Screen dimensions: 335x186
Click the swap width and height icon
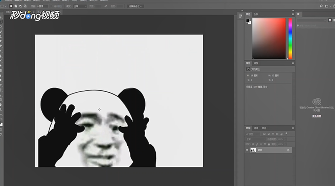pyautogui.click(x=106, y=6)
